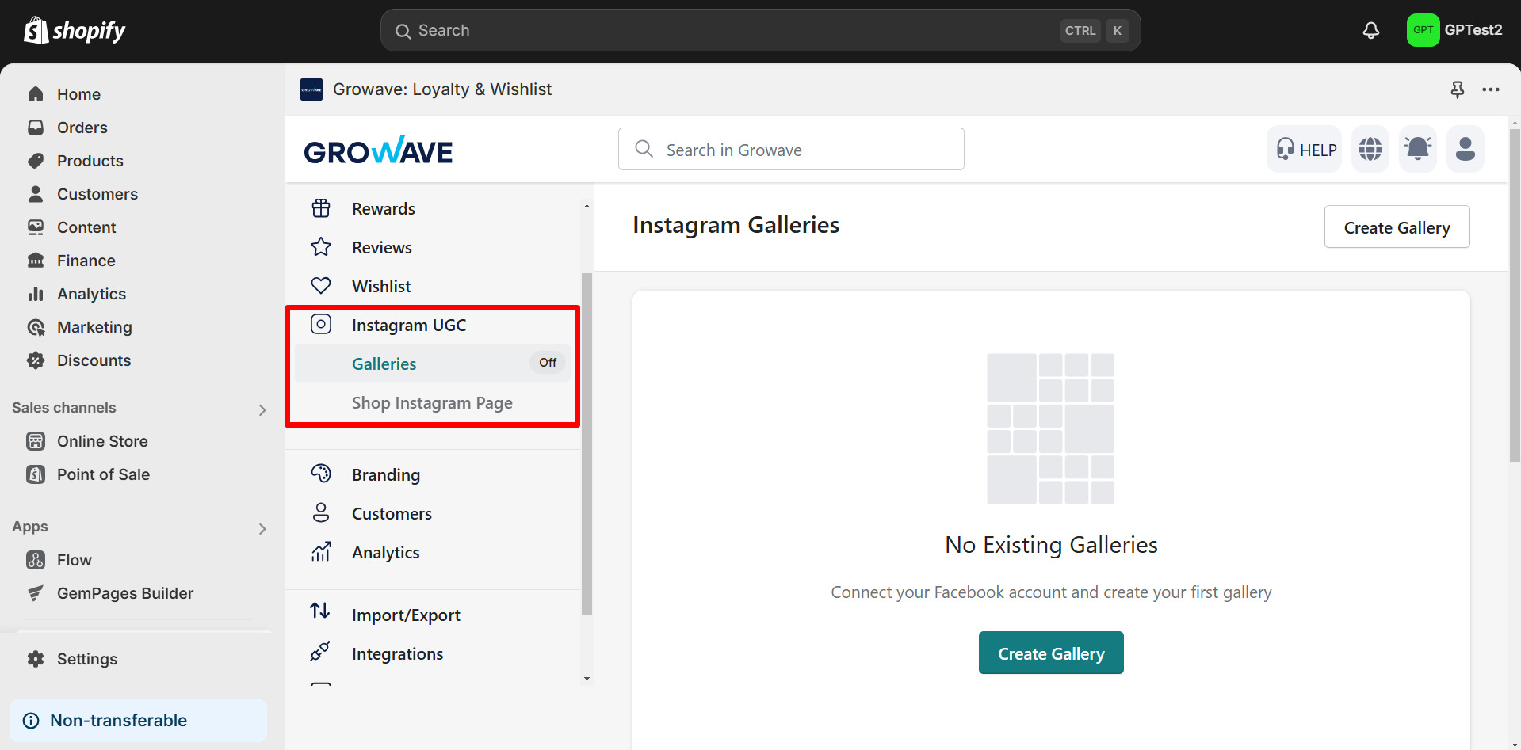Open Branding in the Growave menu
Image resolution: width=1521 pixels, height=750 pixels.
pos(386,475)
